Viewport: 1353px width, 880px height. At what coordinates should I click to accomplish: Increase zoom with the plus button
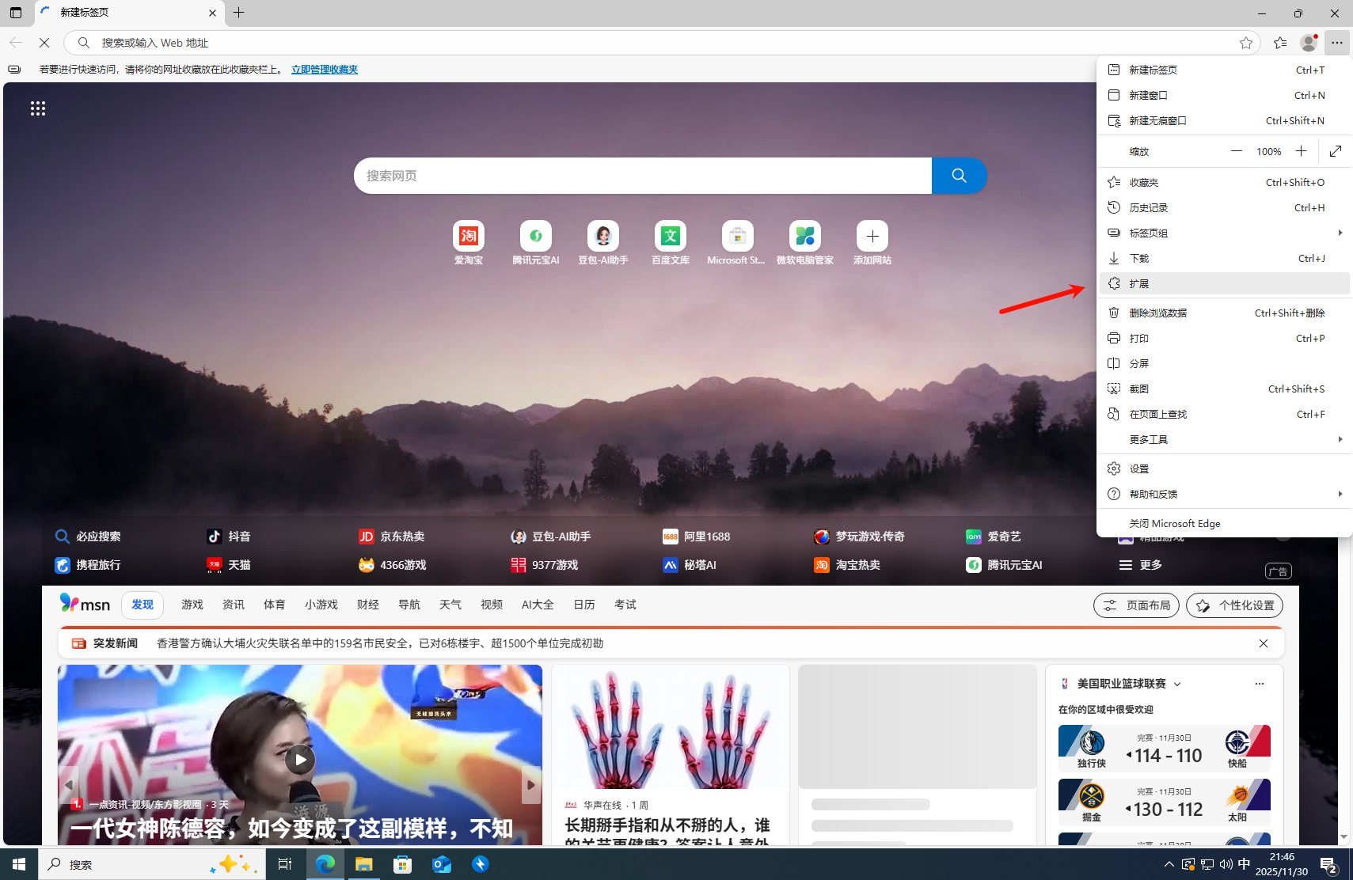point(1301,151)
